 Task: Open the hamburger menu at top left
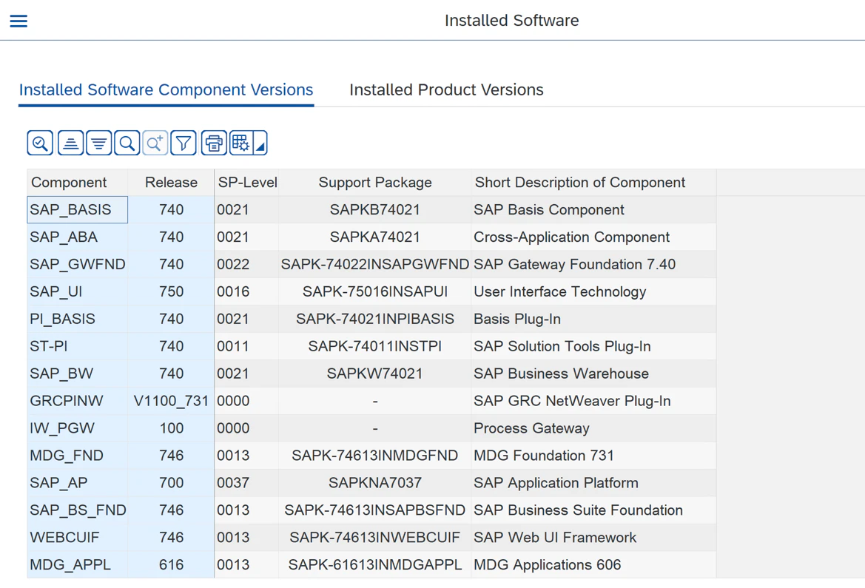tap(18, 21)
